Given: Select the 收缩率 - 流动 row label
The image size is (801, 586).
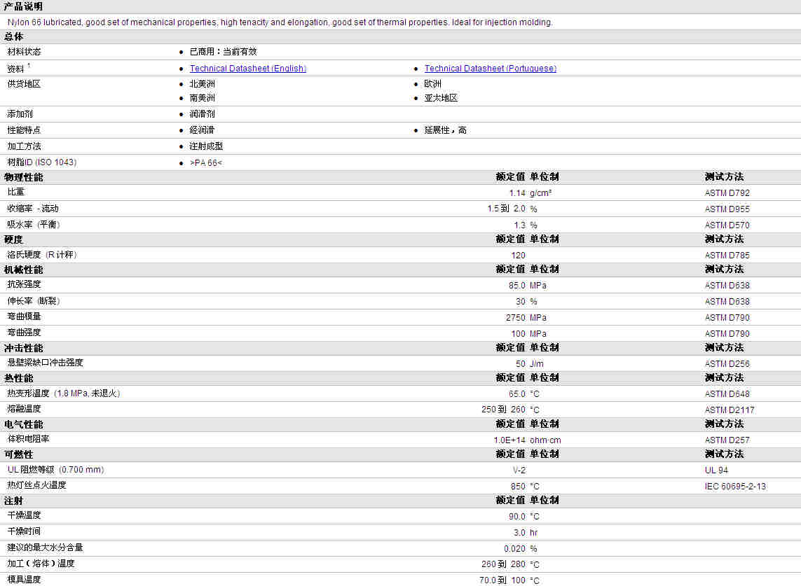Looking at the screenshot, I should 33,208.
